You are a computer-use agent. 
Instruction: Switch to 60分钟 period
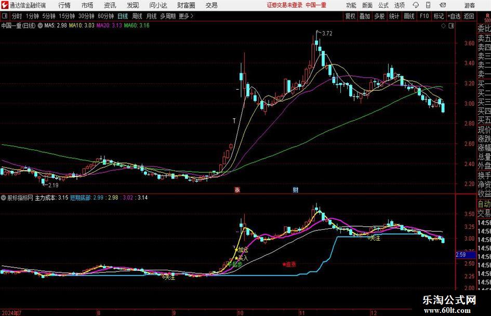[106, 16]
